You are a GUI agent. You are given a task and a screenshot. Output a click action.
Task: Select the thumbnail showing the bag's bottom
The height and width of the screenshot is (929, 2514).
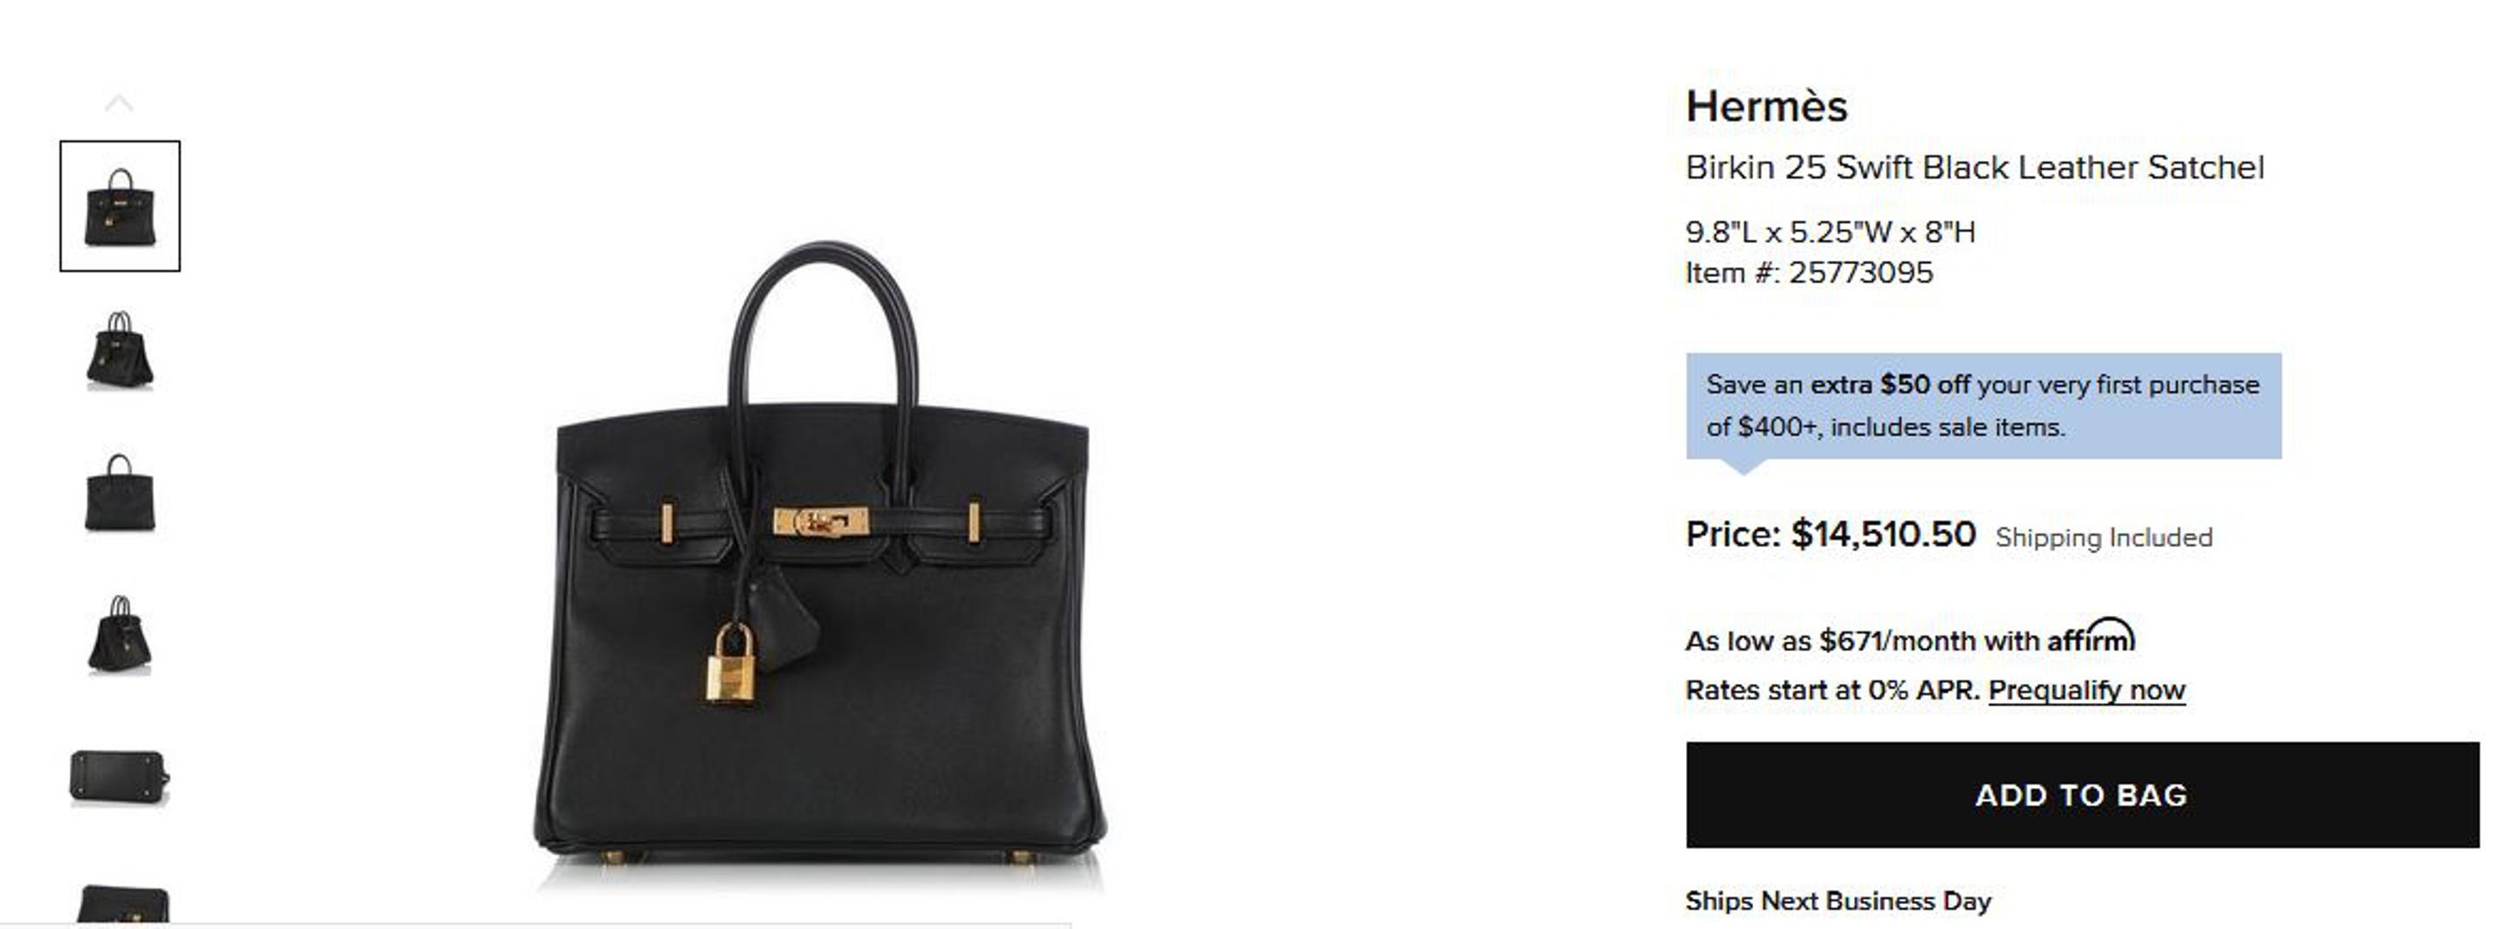[120, 778]
